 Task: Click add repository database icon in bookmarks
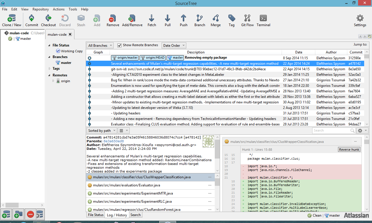[x=6, y=214]
